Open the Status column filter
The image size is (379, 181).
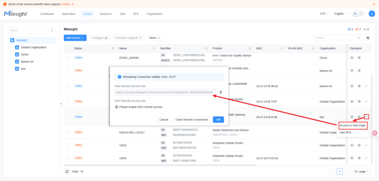click(113, 49)
